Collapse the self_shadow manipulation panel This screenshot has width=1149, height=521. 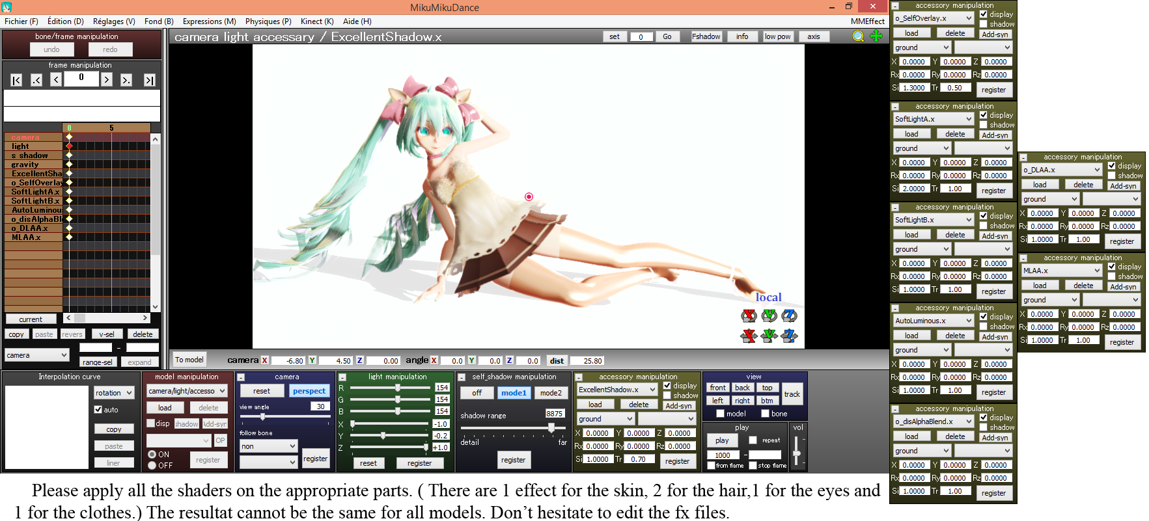[462, 377]
